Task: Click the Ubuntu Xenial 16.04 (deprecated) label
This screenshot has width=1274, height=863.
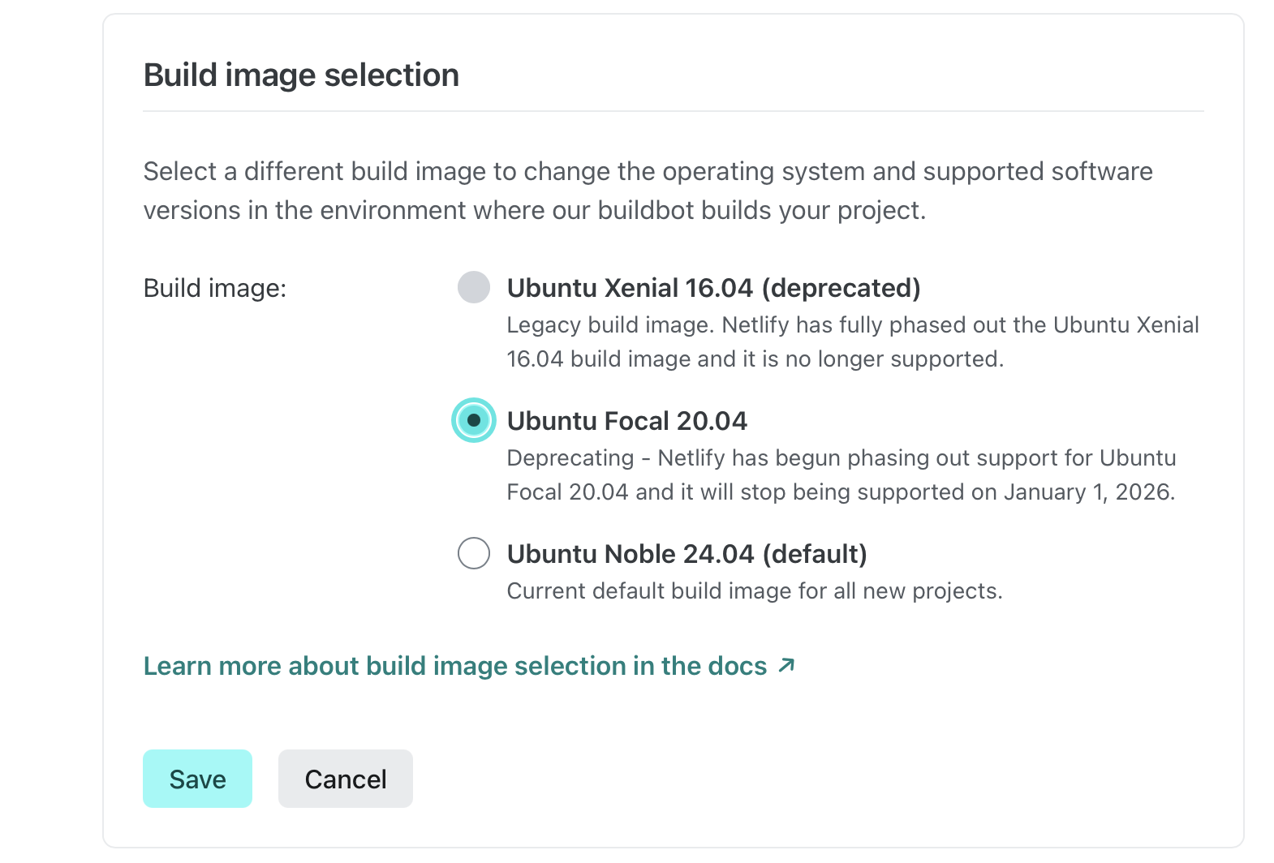Action: [x=714, y=288]
